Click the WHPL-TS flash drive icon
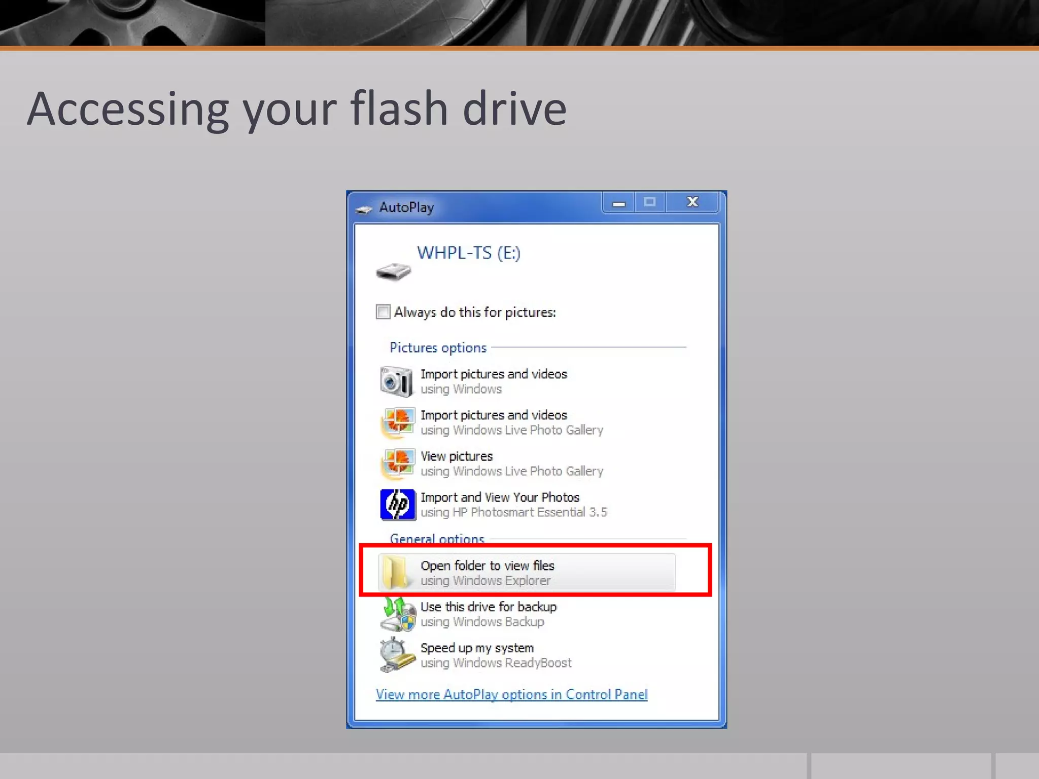The width and height of the screenshot is (1039, 779). click(393, 272)
